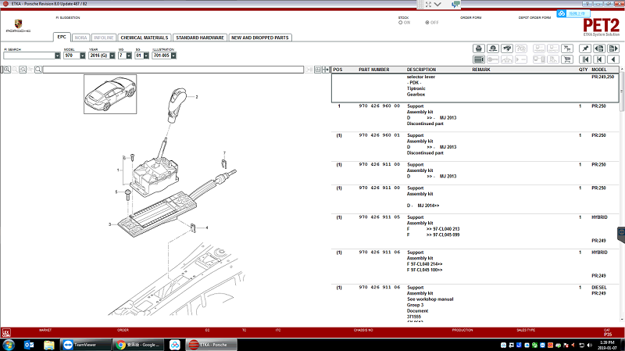Open the MG dropdown showing 7

click(129, 56)
